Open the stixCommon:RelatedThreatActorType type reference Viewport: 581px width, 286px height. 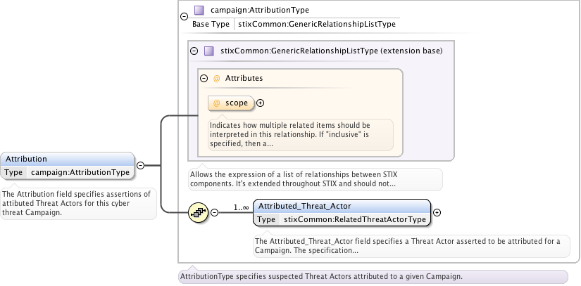354,219
